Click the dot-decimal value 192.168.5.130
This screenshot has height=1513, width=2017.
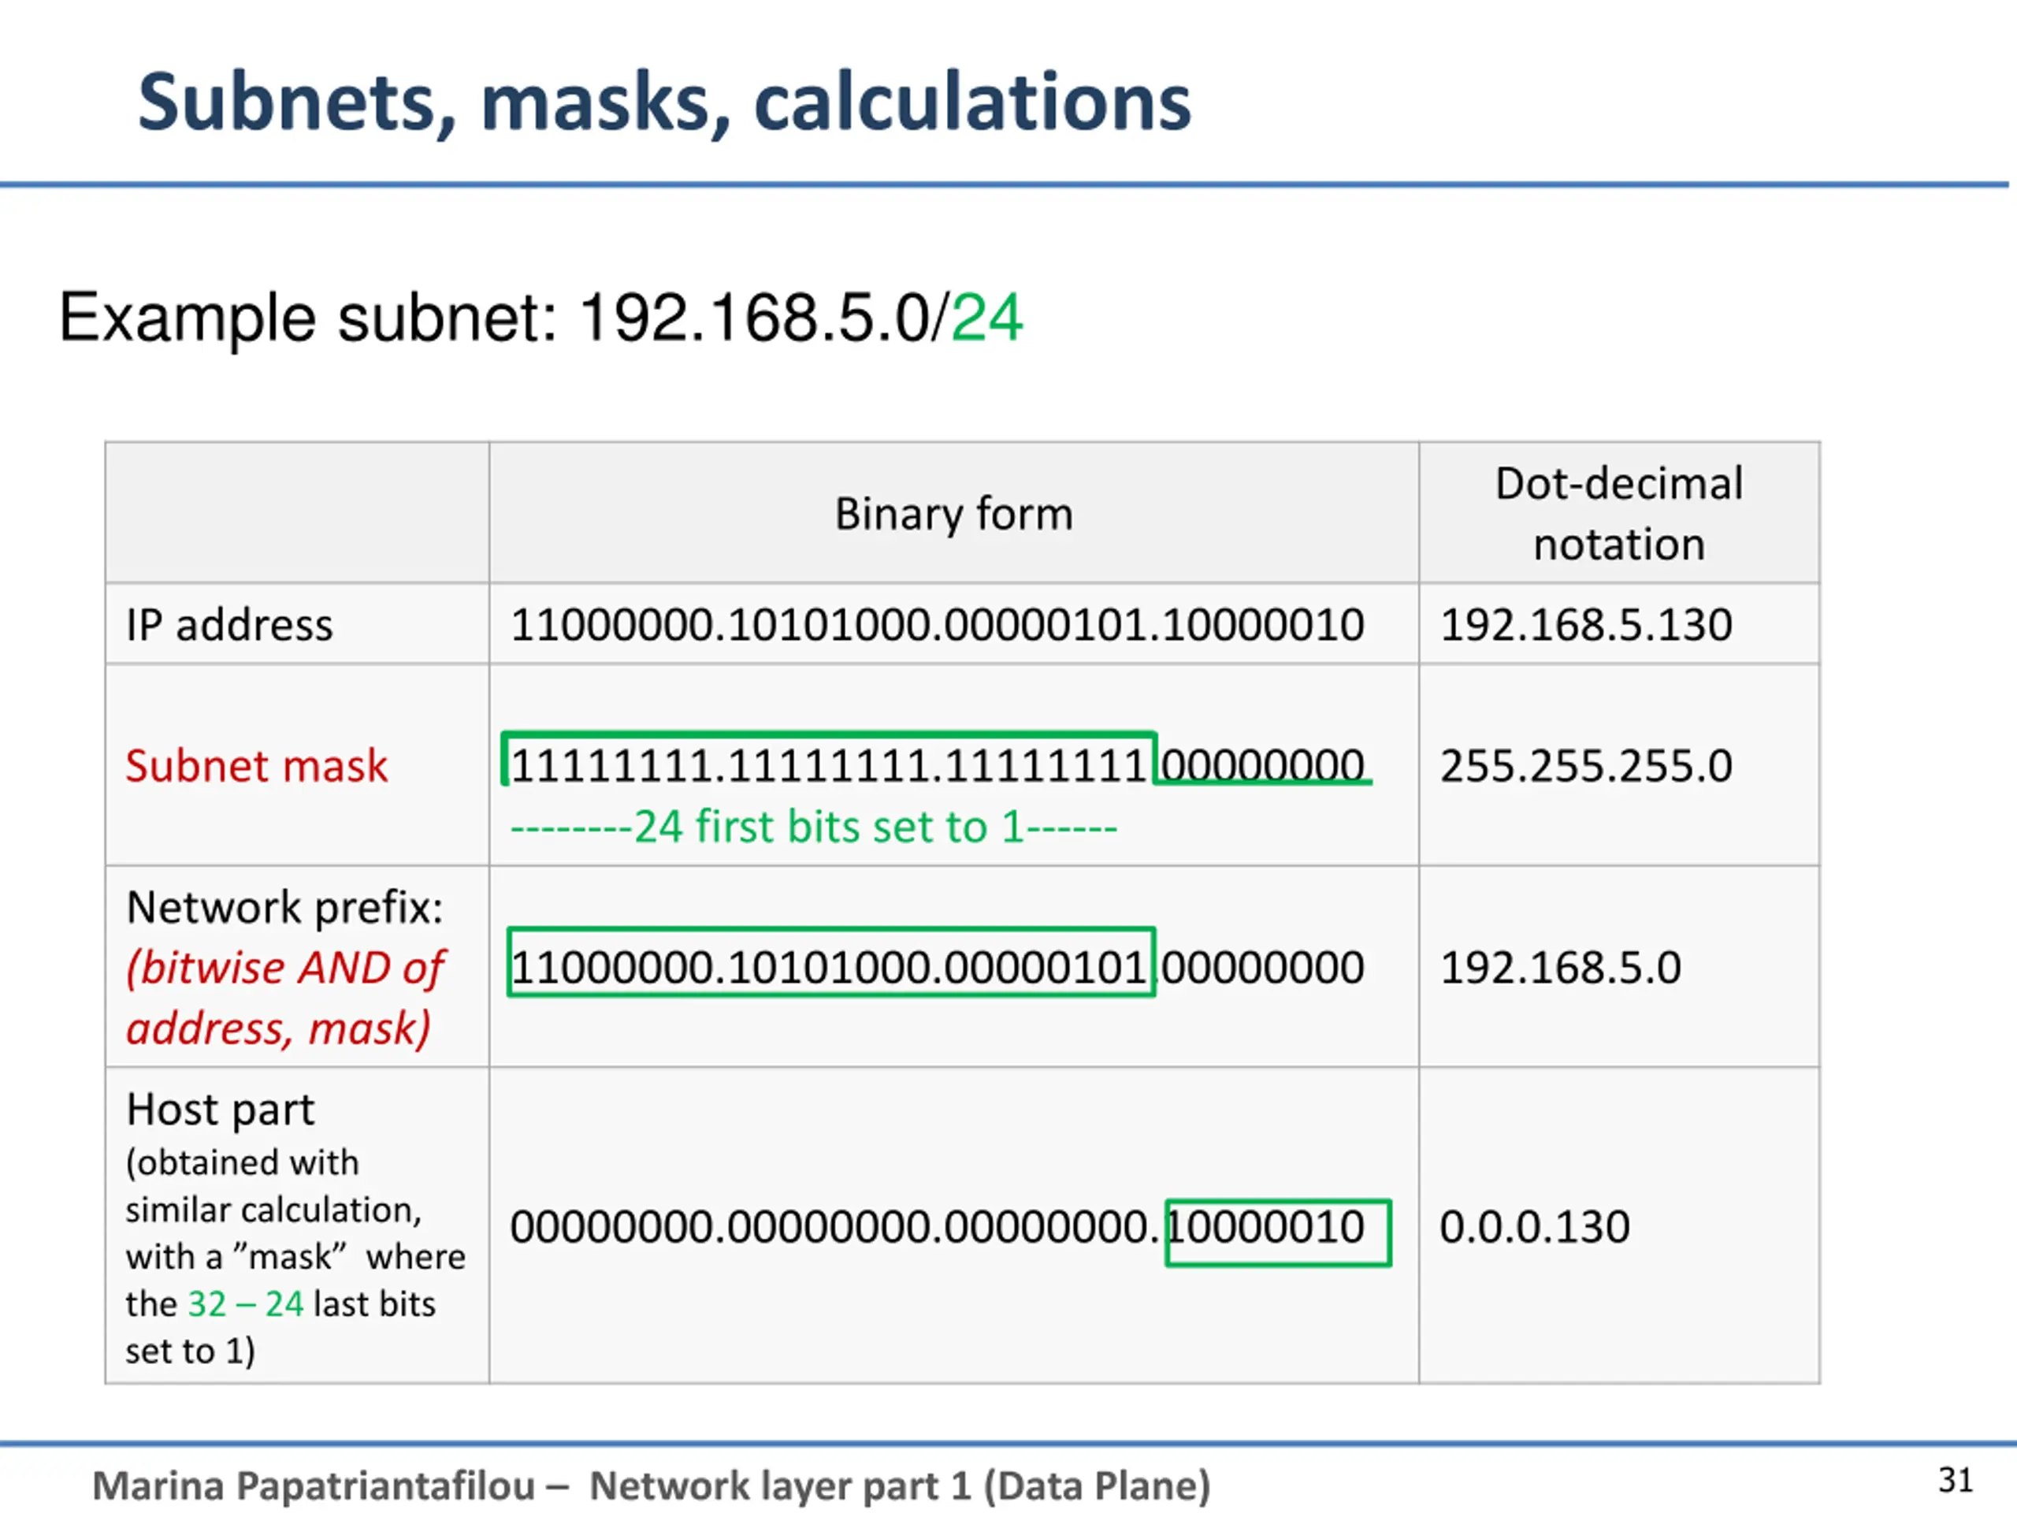1586,625
